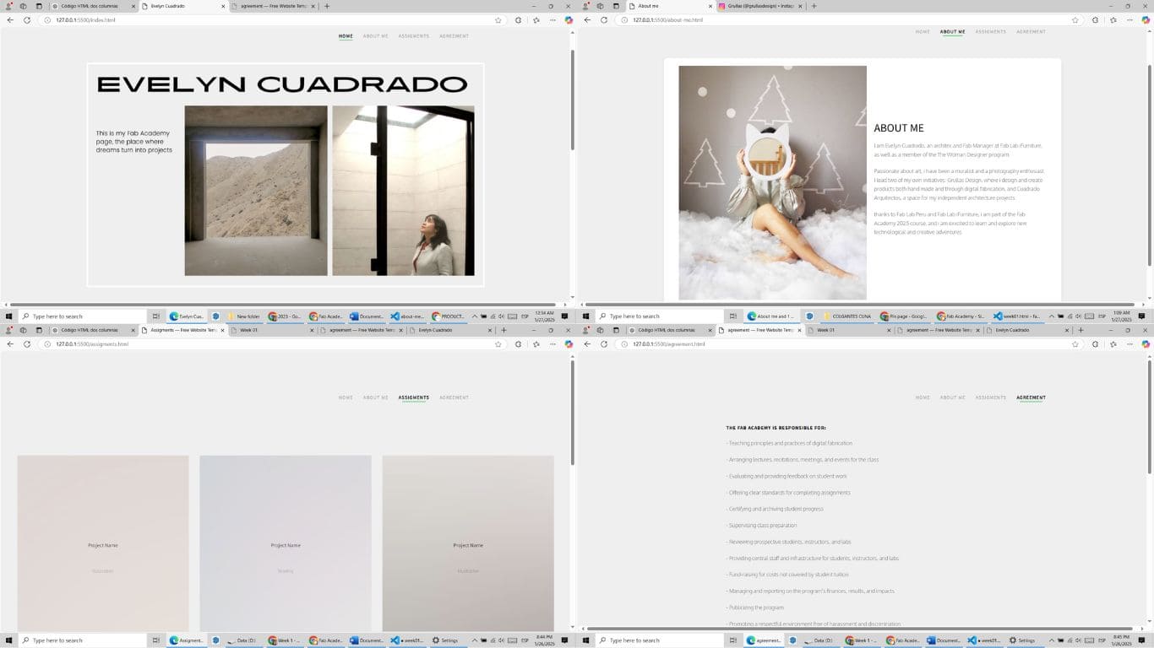Screen dimensions: 1154x648
Task: Open 'PRODUCT...' Chrome taskbar item
Action: tap(449, 316)
